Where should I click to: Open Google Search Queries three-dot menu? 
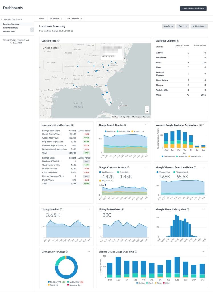tap(146, 125)
